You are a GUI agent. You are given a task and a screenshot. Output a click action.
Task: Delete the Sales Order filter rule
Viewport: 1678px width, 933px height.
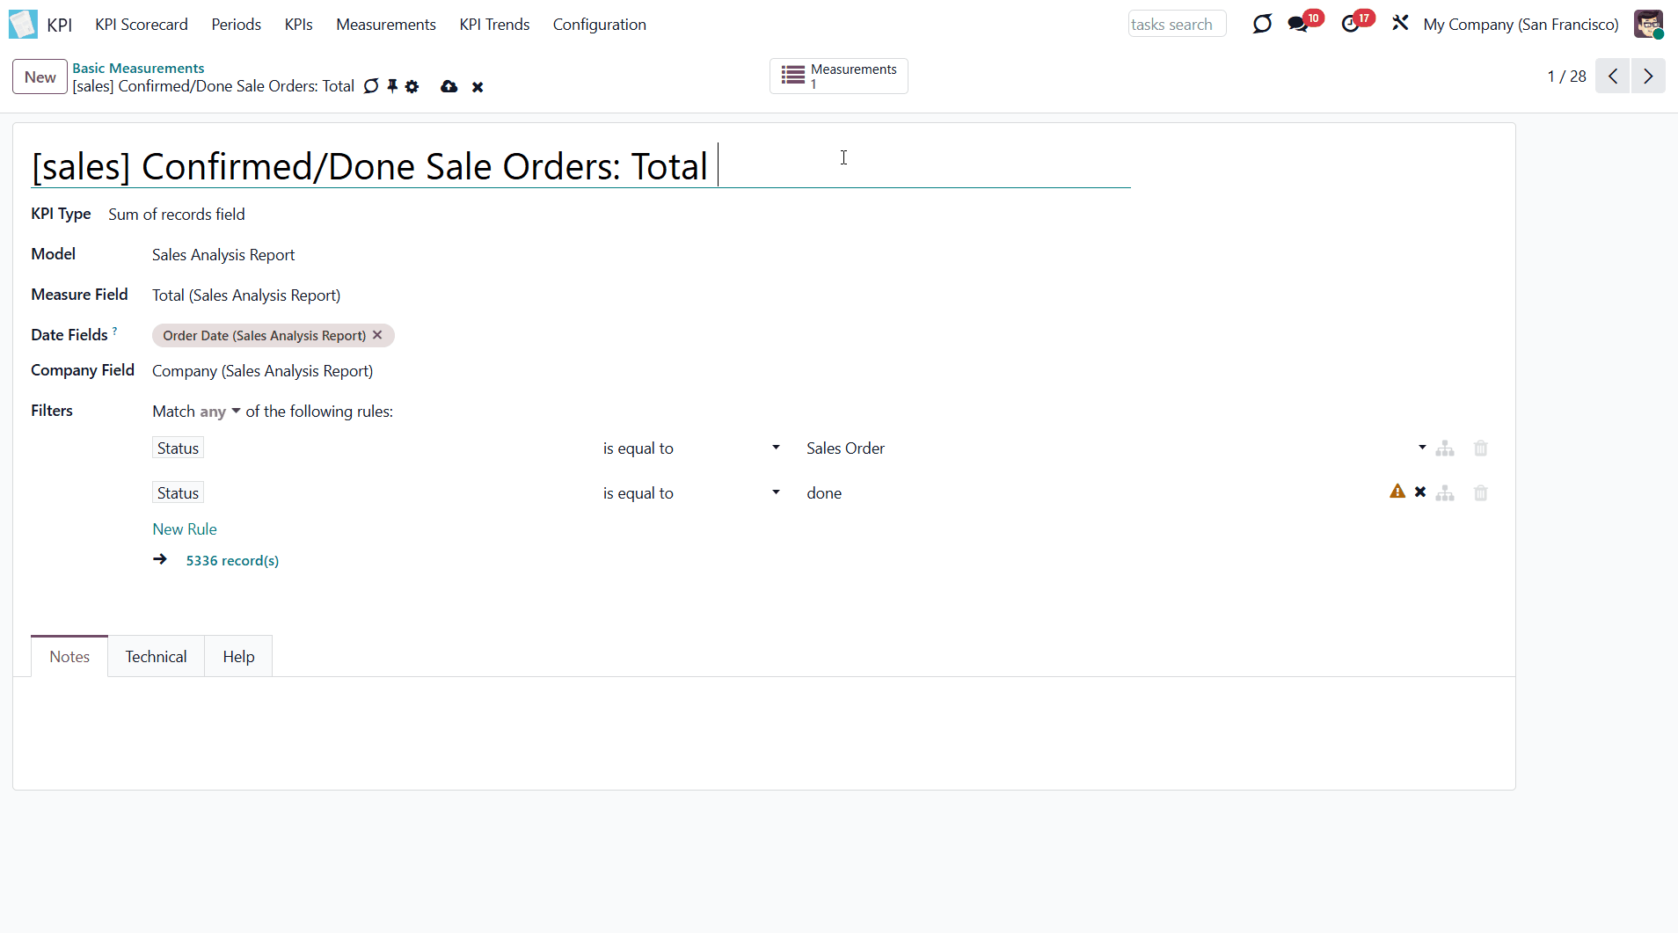pyautogui.click(x=1480, y=448)
